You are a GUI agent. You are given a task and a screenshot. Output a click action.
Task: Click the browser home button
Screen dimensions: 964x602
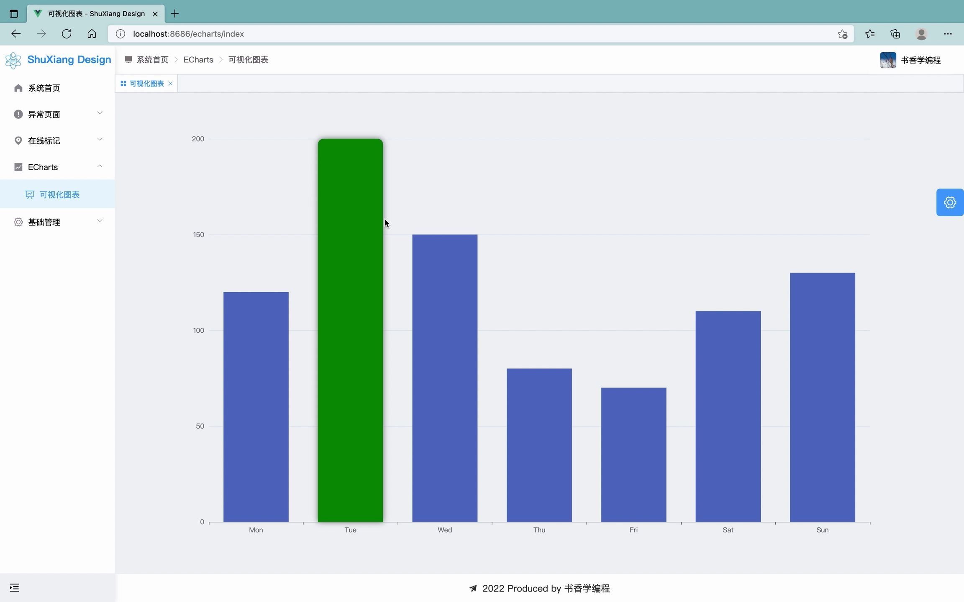pos(92,34)
